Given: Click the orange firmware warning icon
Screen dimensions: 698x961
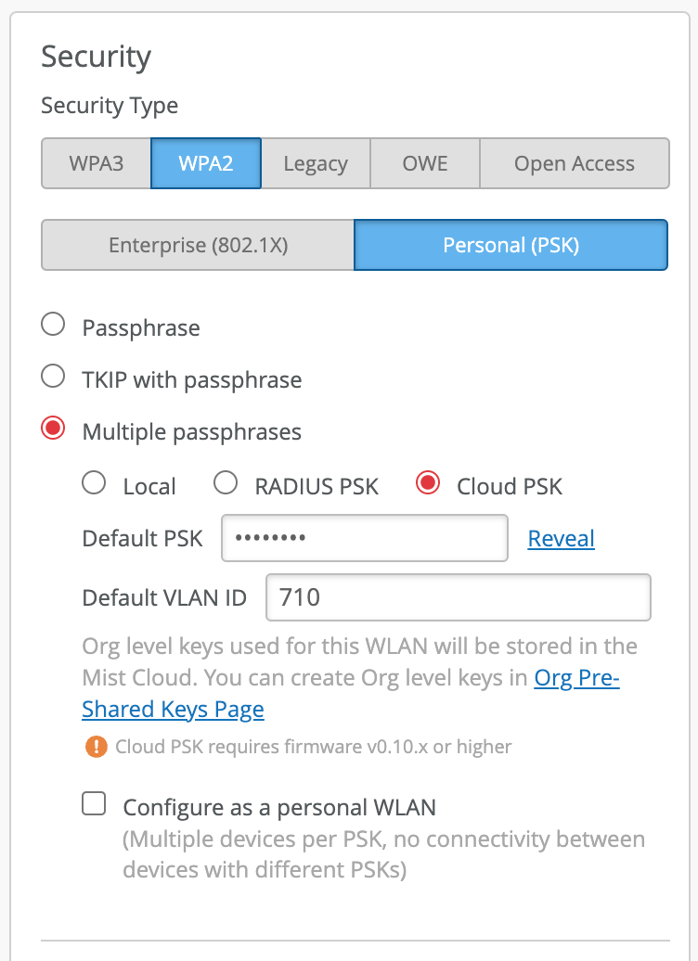Looking at the screenshot, I should (96, 747).
